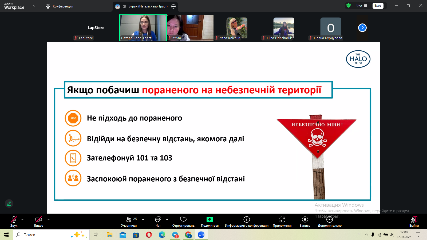Screen dimensions: 427x240
Task: Select the Экран (Наталя Хало Траст) tab
Action: [145, 6]
